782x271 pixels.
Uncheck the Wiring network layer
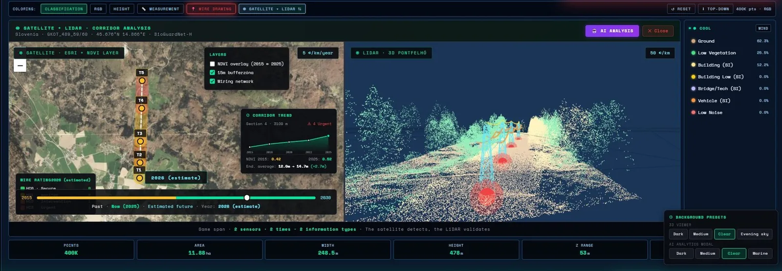212,81
